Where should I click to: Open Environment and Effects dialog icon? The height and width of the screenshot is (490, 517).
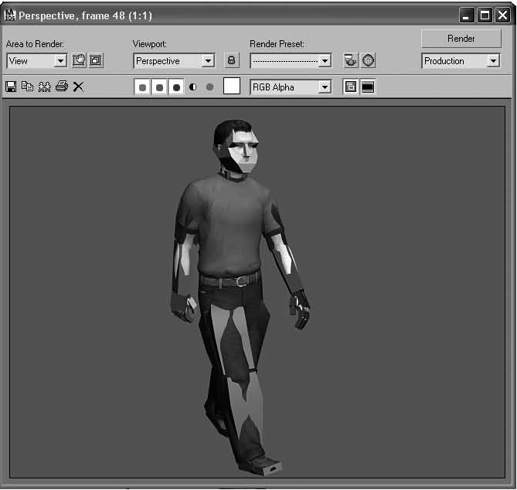click(369, 60)
